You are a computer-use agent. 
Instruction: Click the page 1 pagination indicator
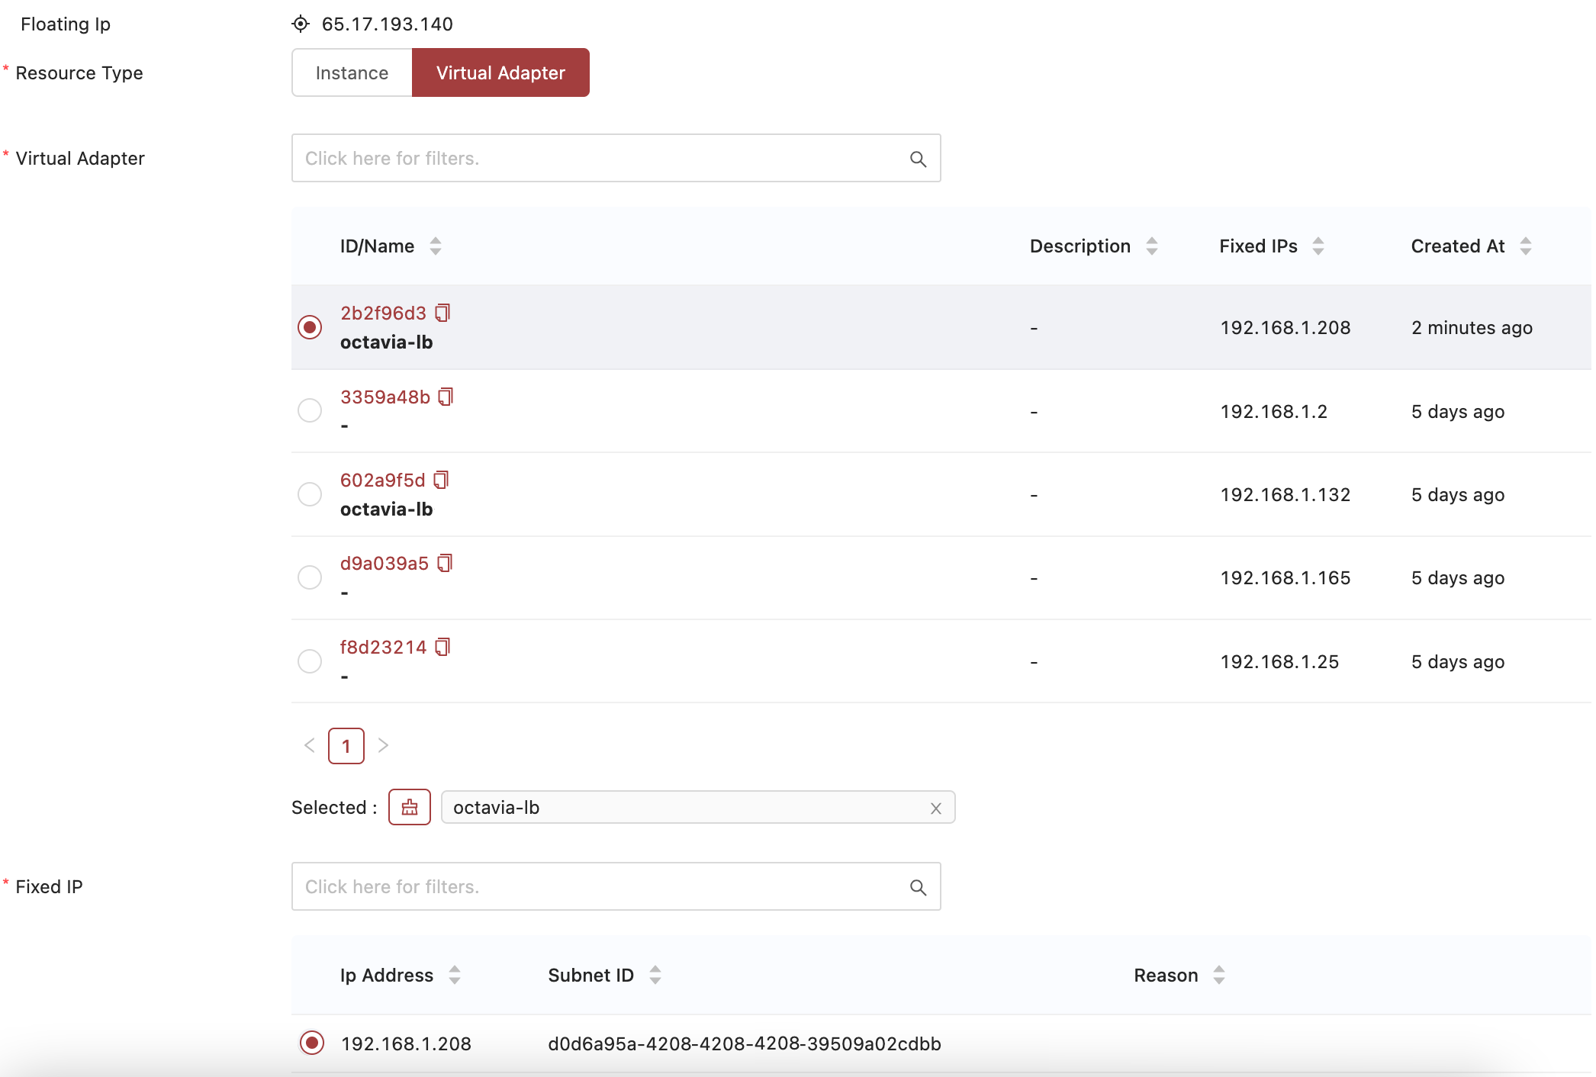[x=346, y=745]
